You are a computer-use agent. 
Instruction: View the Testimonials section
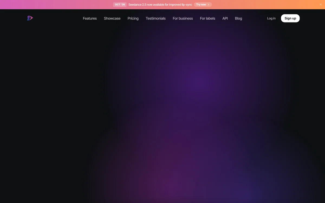(156, 18)
